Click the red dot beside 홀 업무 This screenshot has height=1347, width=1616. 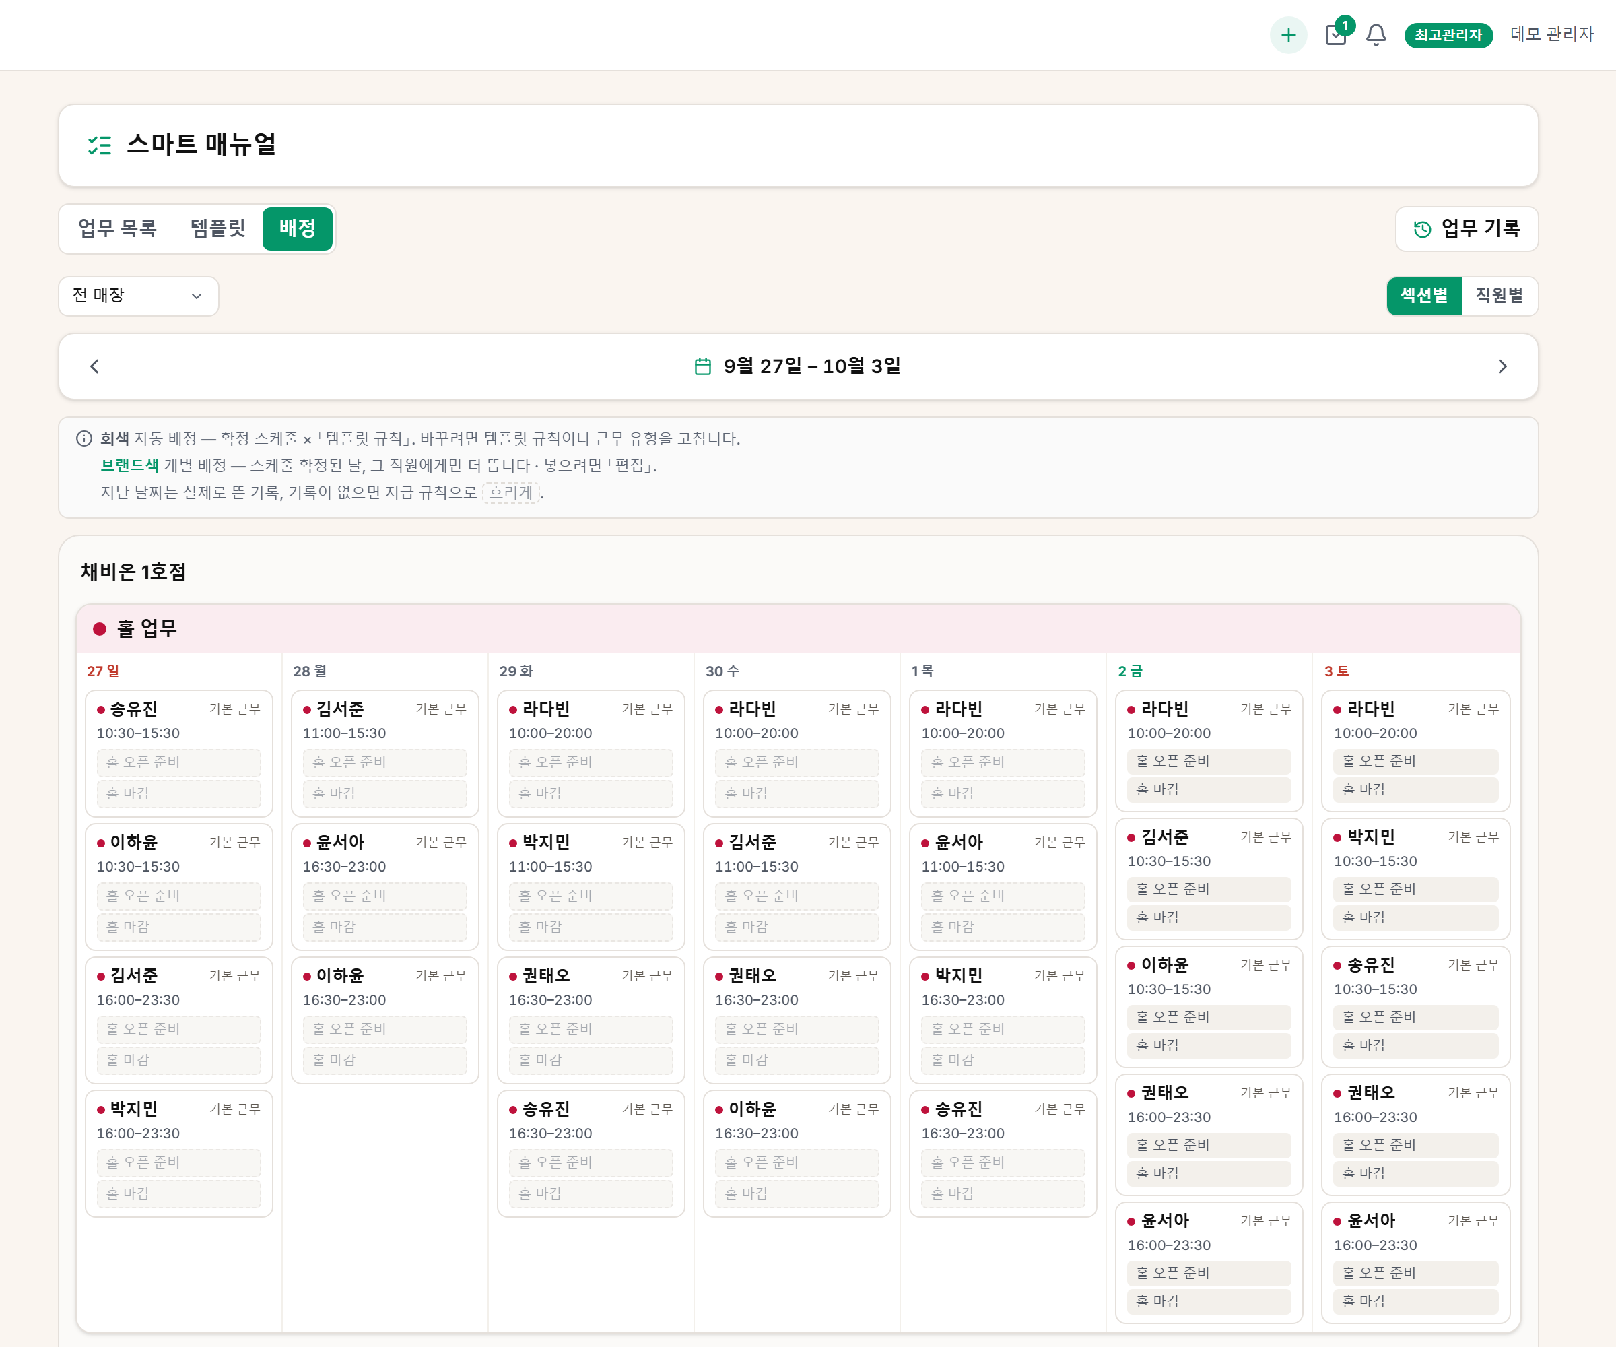pyautogui.click(x=99, y=629)
